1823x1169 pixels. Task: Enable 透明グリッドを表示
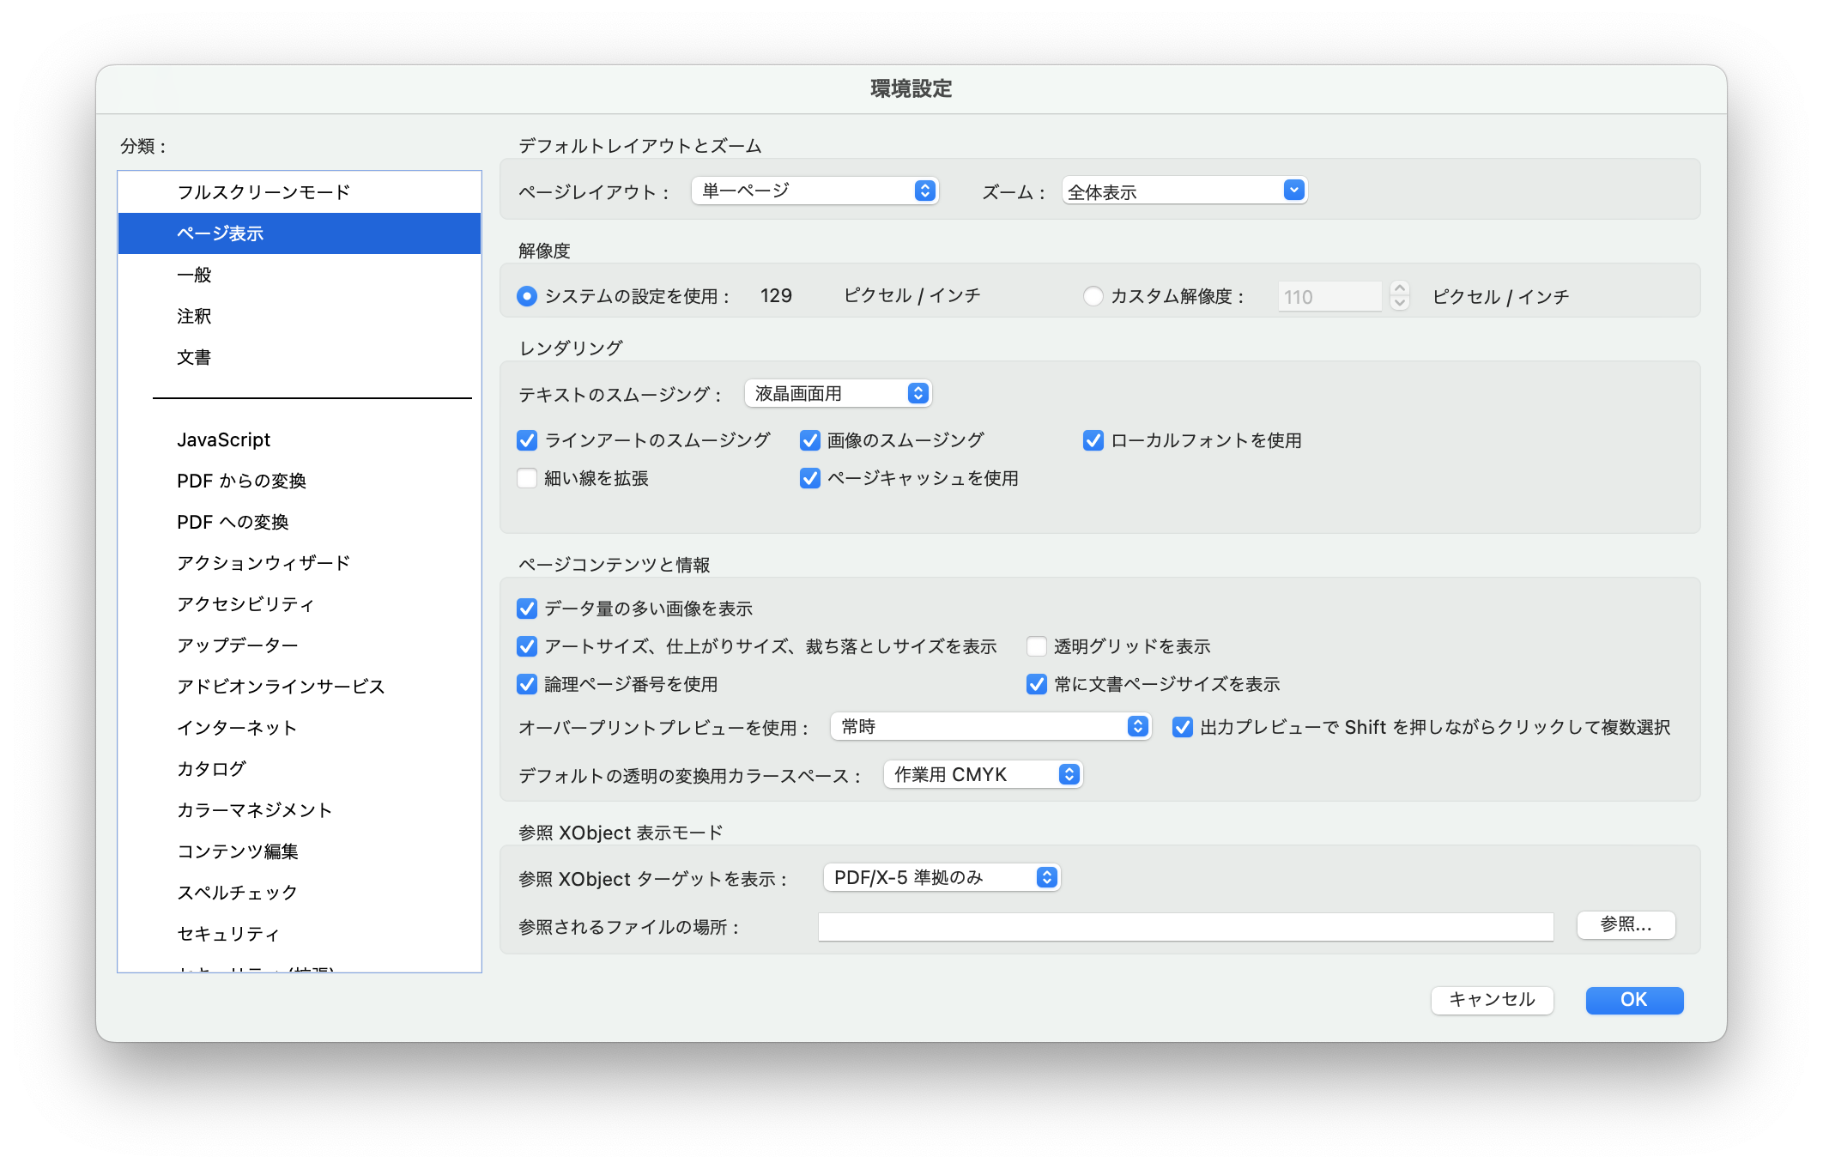(1037, 646)
